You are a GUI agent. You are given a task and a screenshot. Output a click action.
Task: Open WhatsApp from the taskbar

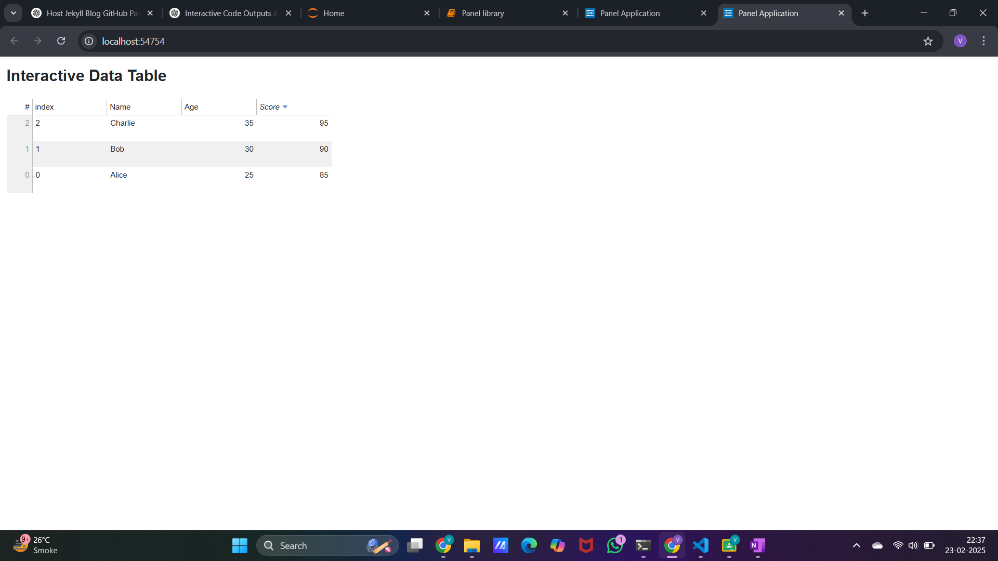coord(614,546)
